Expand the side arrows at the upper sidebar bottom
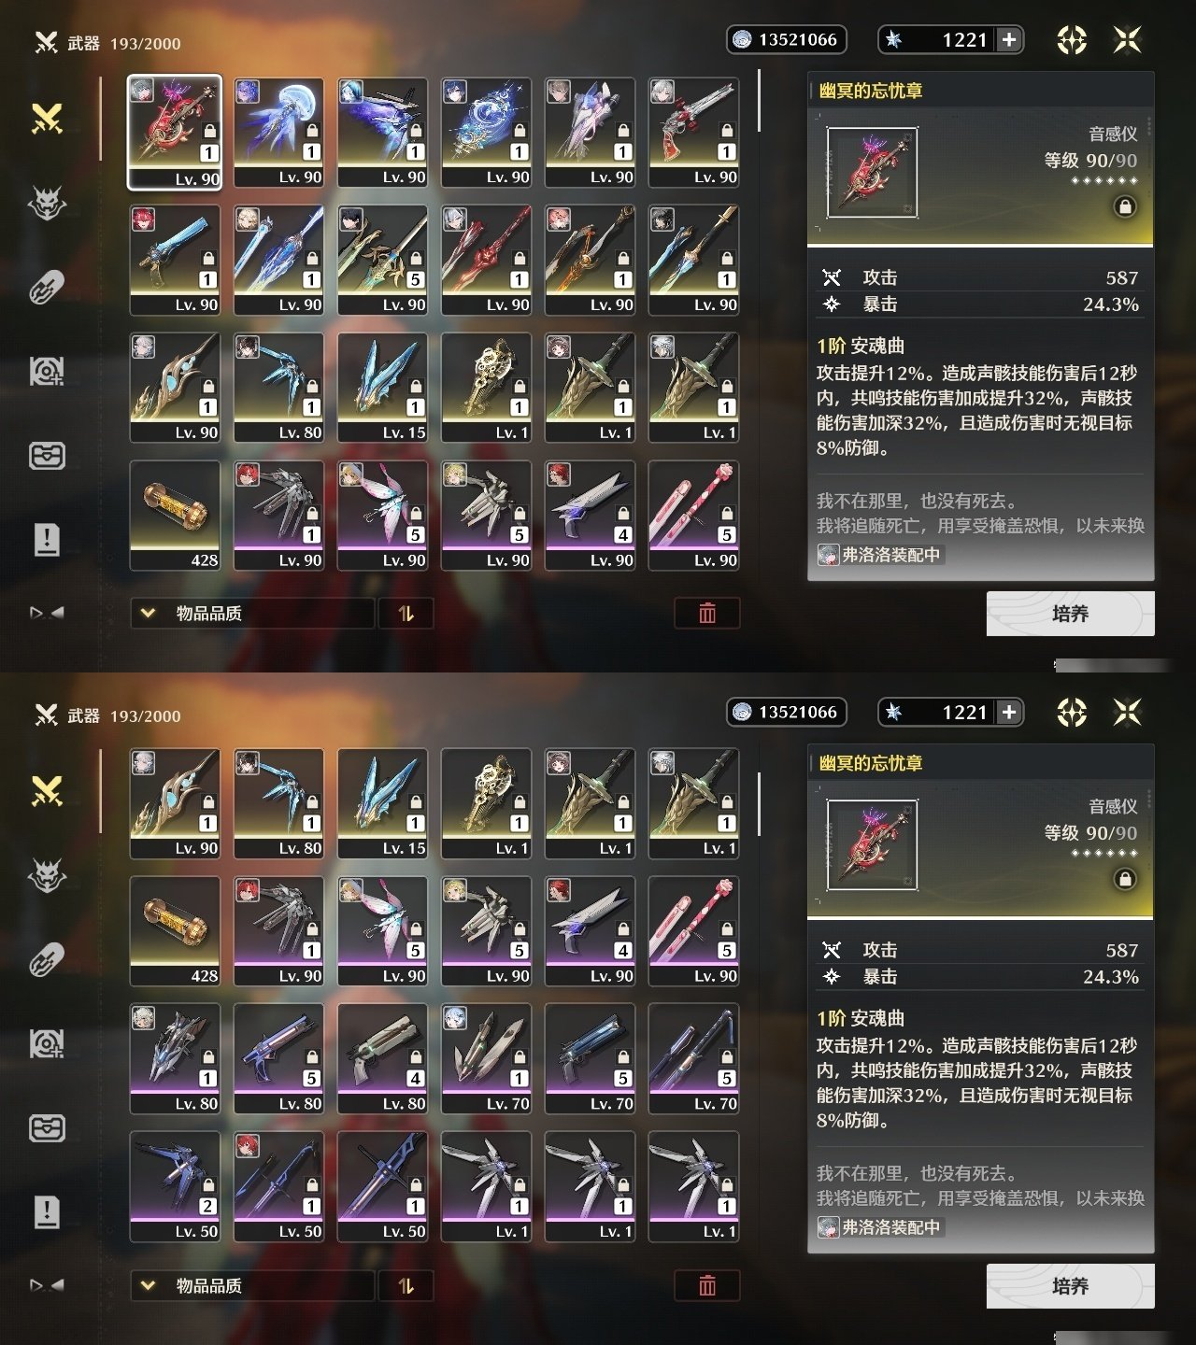 pyautogui.click(x=47, y=613)
